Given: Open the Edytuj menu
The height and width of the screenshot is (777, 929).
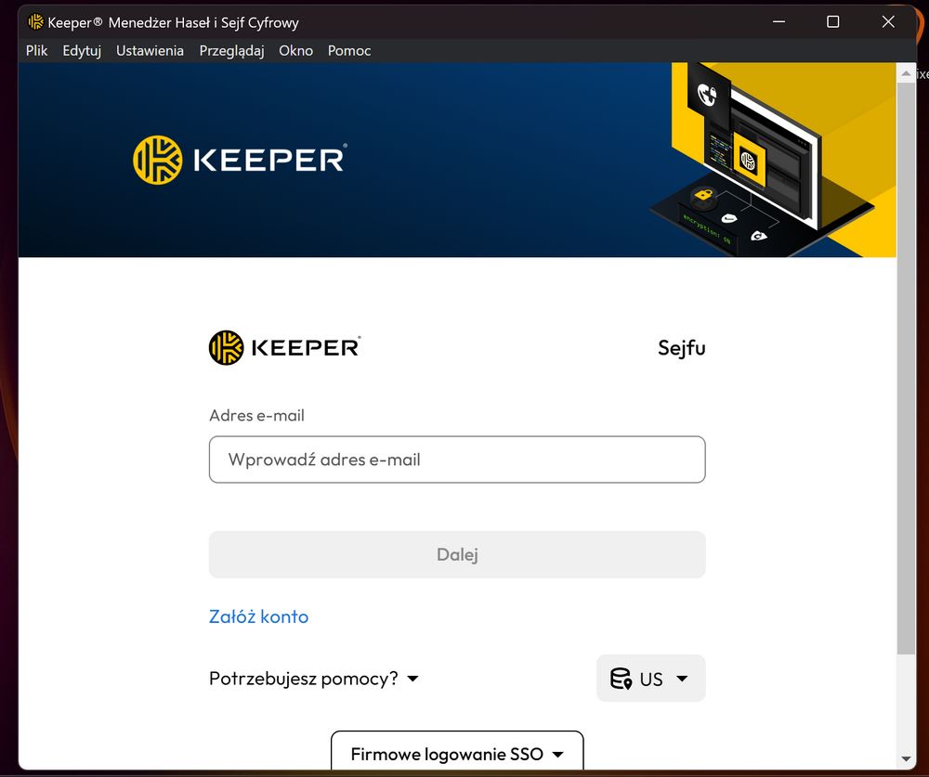Looking at the screenshot, I should (x=82, y=51).
